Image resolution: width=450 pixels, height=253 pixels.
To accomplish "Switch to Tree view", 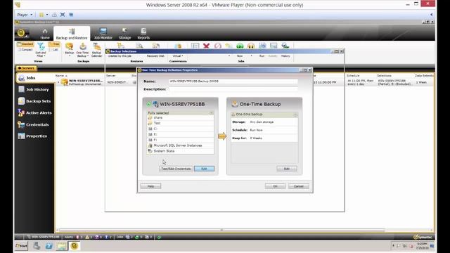I will [x=54, y=44].
